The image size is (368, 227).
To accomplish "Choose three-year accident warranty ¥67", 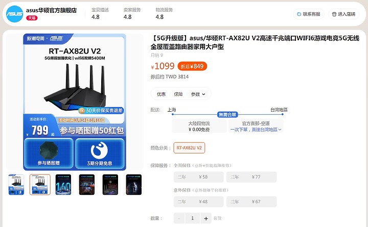I will click(251, 201).
